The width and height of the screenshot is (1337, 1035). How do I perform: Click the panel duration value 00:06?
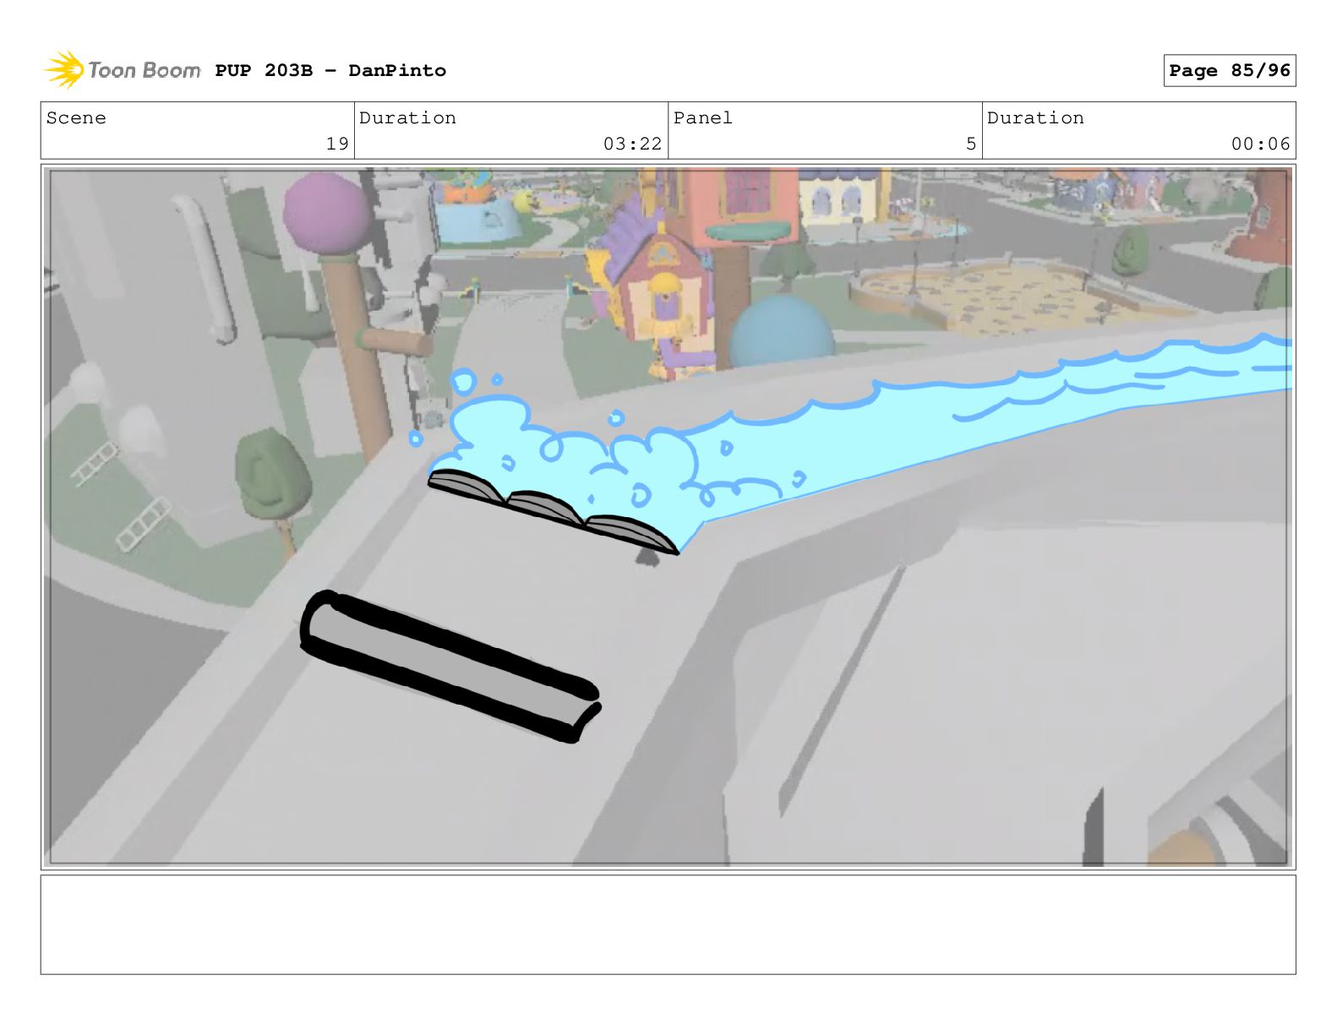1260,144
